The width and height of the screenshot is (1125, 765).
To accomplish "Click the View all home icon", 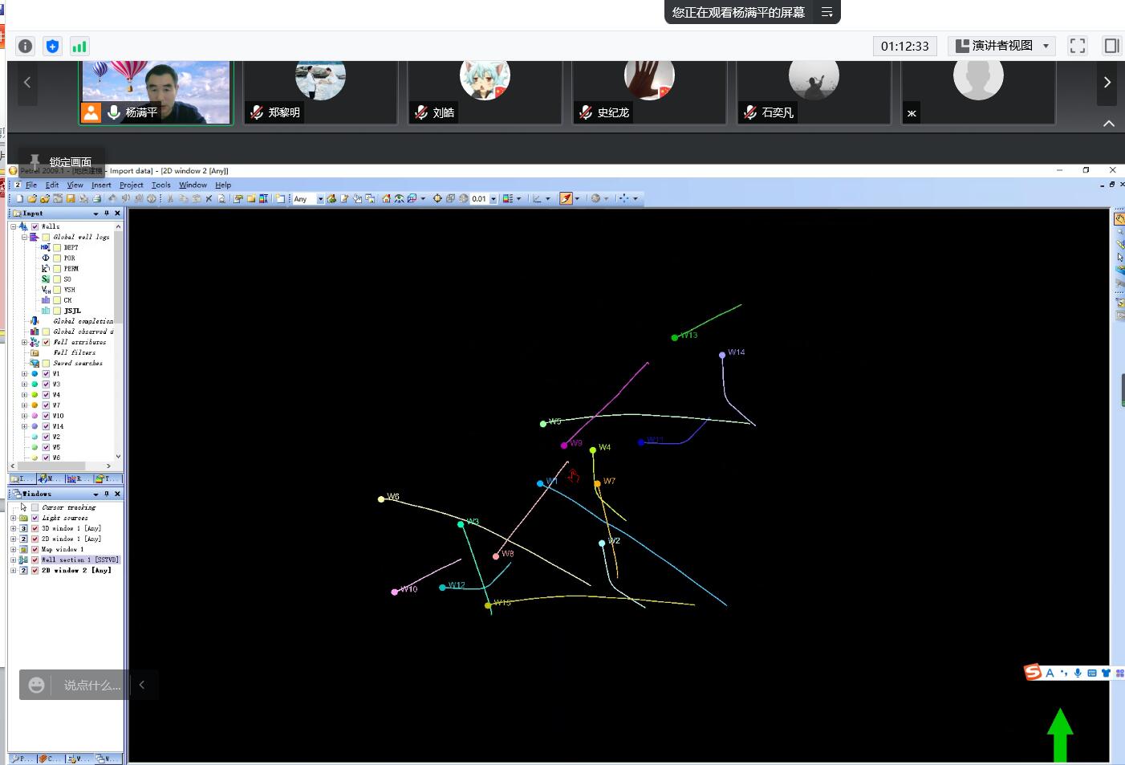I will 386,199.
